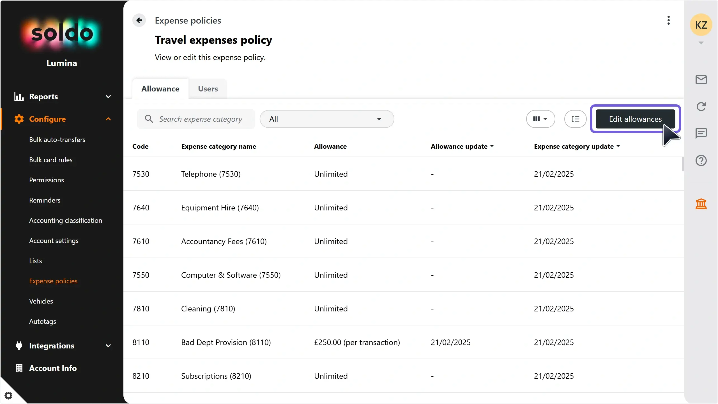718x404 pixels.
Task: Go back using the arrow button
Action: pyautogui.click(x=139, y=20)
